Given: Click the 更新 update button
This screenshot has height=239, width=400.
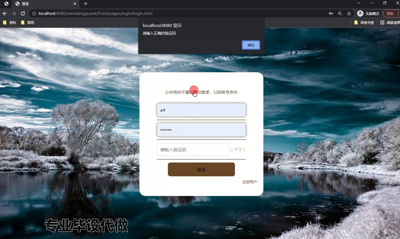Looking at the screenshot, I should pos(390,13).
